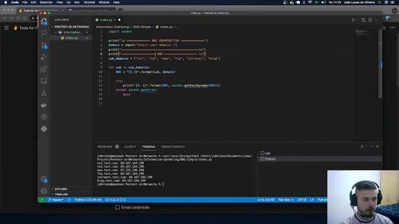
Task: Click line 16 in the code editor
Action: 224,99
